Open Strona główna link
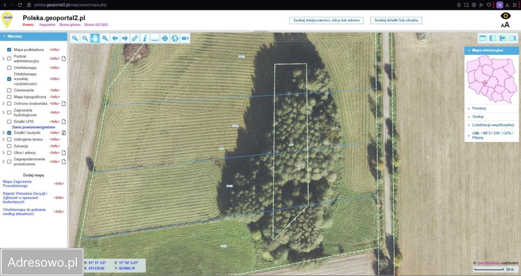Screen dimensions: 521x276 pos(70,24)
